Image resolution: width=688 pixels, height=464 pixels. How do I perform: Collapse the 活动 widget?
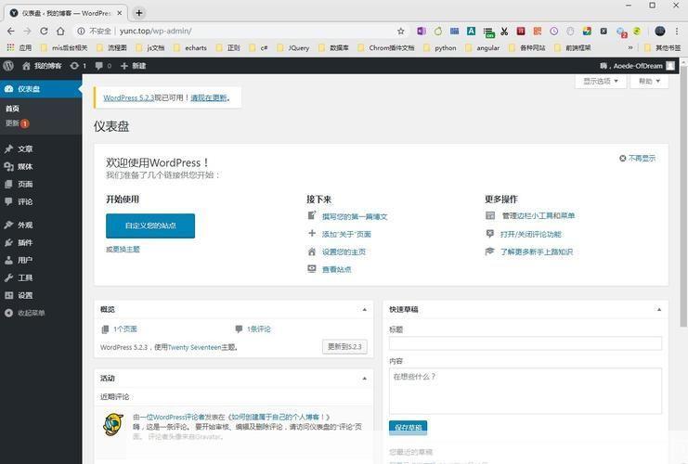coord(364,379)
